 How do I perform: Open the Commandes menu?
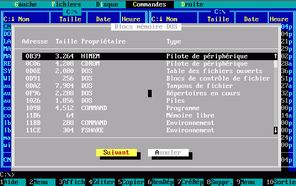coord(149,4)
